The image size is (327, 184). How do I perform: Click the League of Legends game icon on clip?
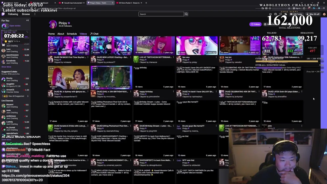click(x=93, y=94)
